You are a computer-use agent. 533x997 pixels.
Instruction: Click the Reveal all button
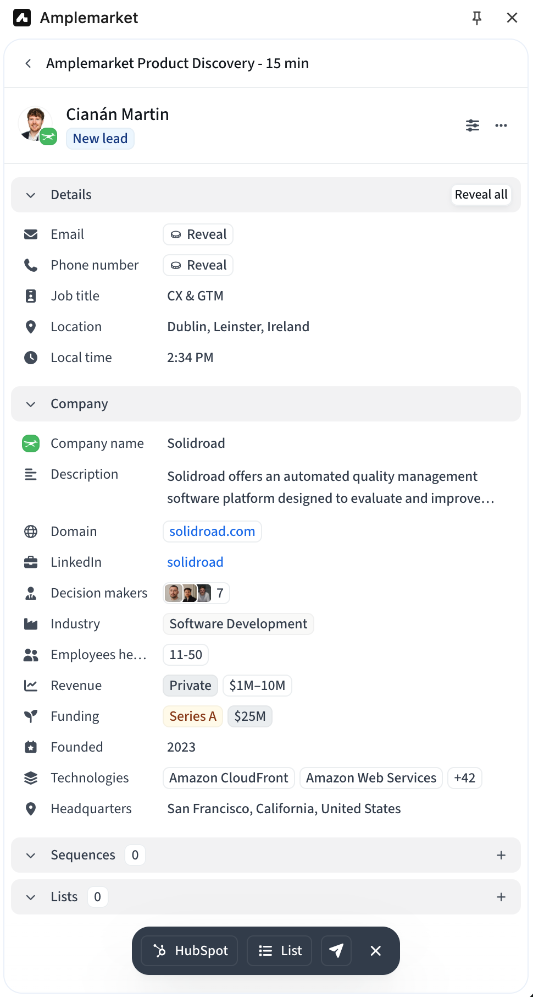tap(481, 195)
